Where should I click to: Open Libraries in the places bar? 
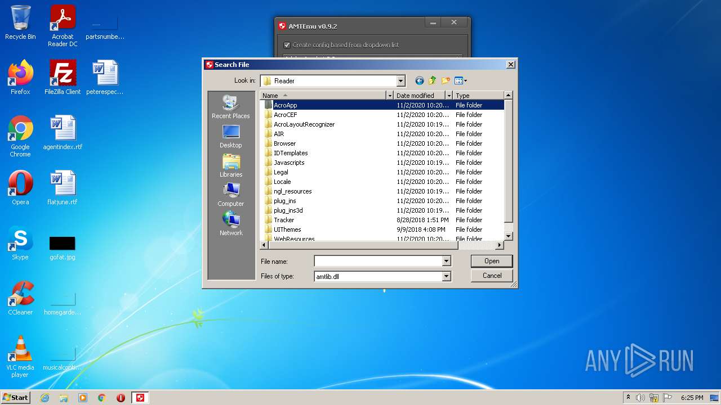pyautogui.click(x=231, y=165)
